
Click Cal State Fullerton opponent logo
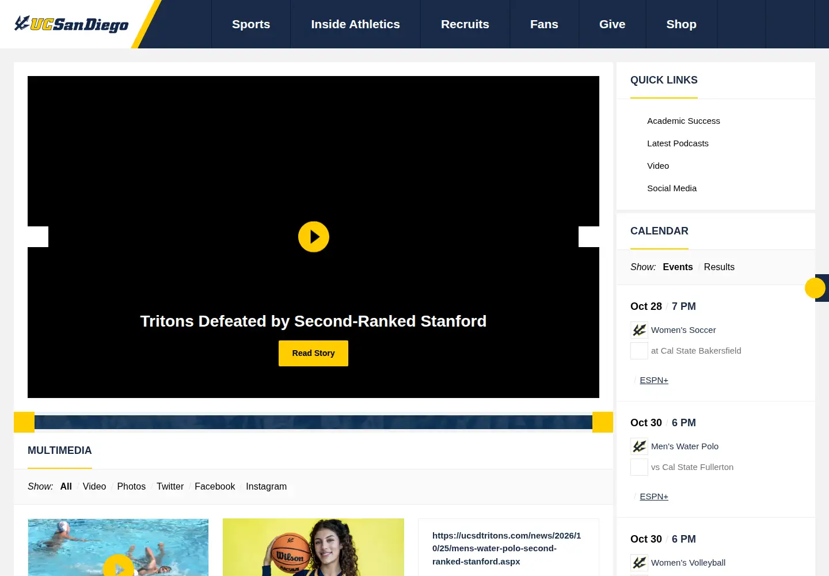[x=639, y=467]
